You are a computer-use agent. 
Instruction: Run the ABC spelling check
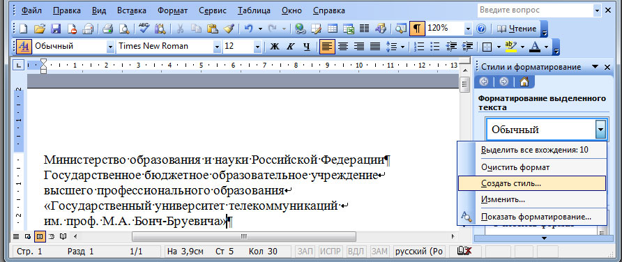point(144,29)
